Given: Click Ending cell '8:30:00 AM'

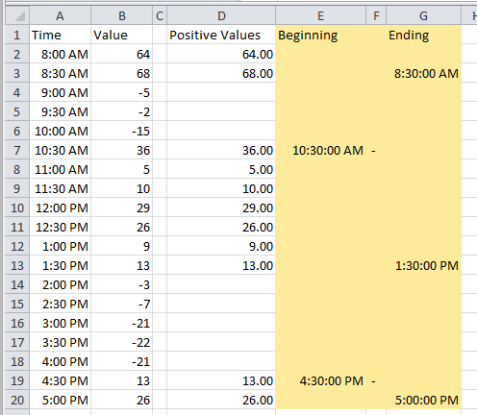Looking at the screenshot, I should click(424, 73).
